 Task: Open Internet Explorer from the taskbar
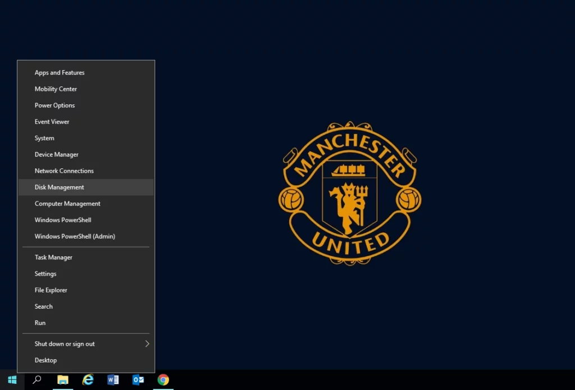click(x=88, y=380)
